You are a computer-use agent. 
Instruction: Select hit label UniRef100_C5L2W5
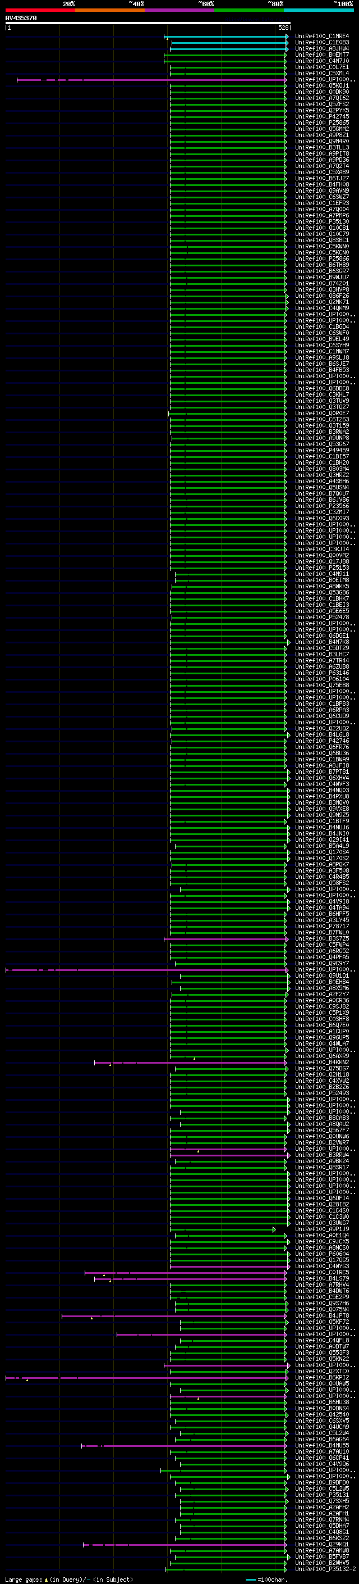click(x=321, y=1488)
